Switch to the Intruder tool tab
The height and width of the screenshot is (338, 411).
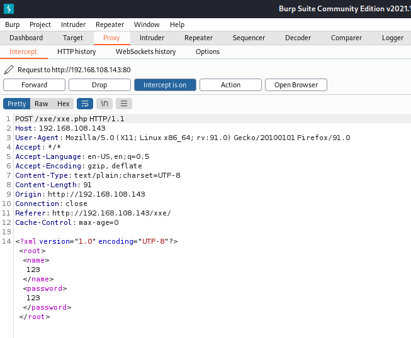[152, 38]
